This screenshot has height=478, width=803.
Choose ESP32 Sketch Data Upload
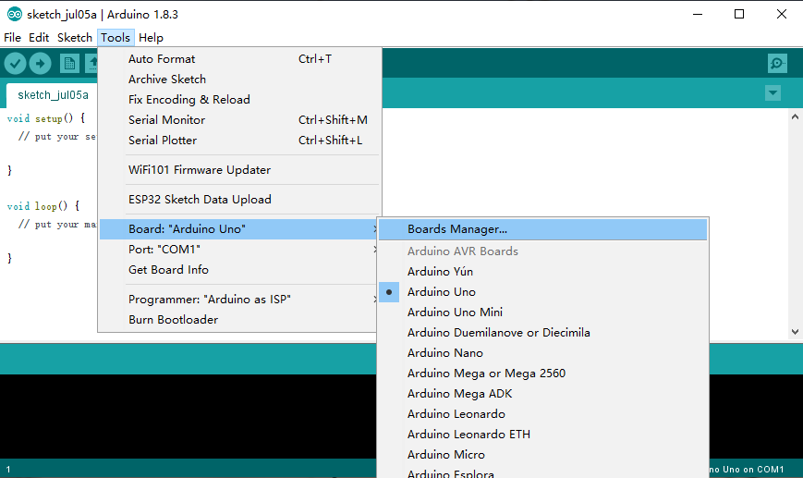pyautogui.click(x=239, y=200)
